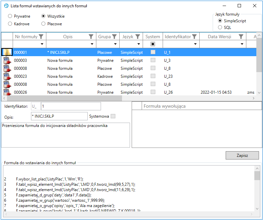Click the System column header

tap(153, 37)
